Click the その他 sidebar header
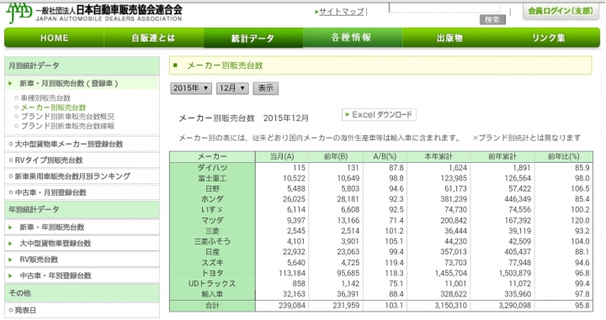The height and width of the screenshot is (320, 606). point(82,293)
